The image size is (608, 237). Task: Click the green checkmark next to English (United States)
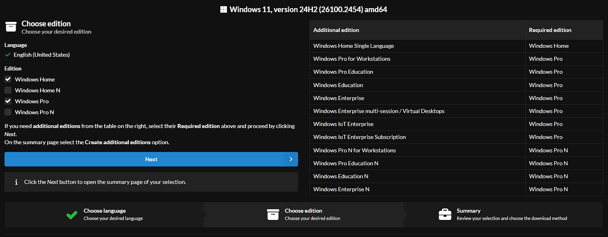point(8,55)
